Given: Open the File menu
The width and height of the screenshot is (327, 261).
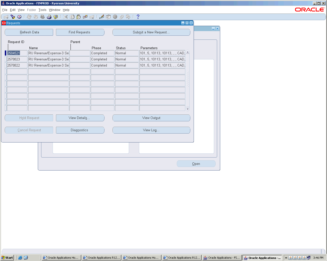Looking at the screenshot, I should tap(5, 10).
